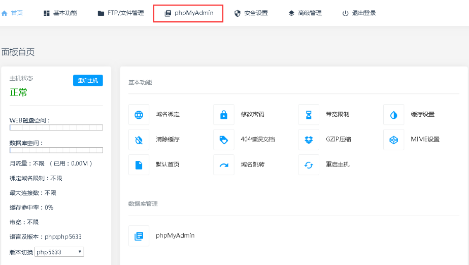Click the MIME设置 text link
The height and width of the screenshot is (265, 469).
coord(425,139)
